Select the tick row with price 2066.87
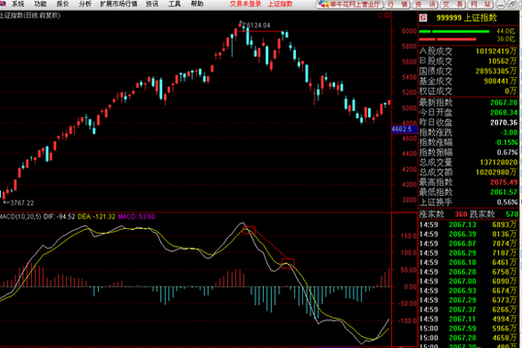This screenshot has height=348, width=522. (x=468, y=244)
